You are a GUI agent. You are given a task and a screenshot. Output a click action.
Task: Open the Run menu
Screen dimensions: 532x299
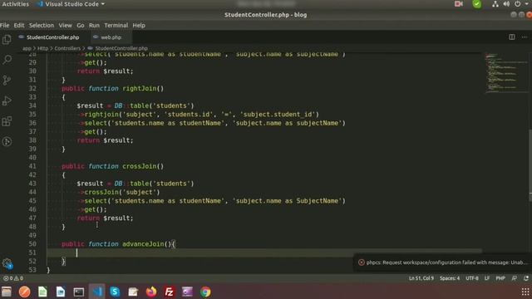pyautogui.click(x=94, y=26)
